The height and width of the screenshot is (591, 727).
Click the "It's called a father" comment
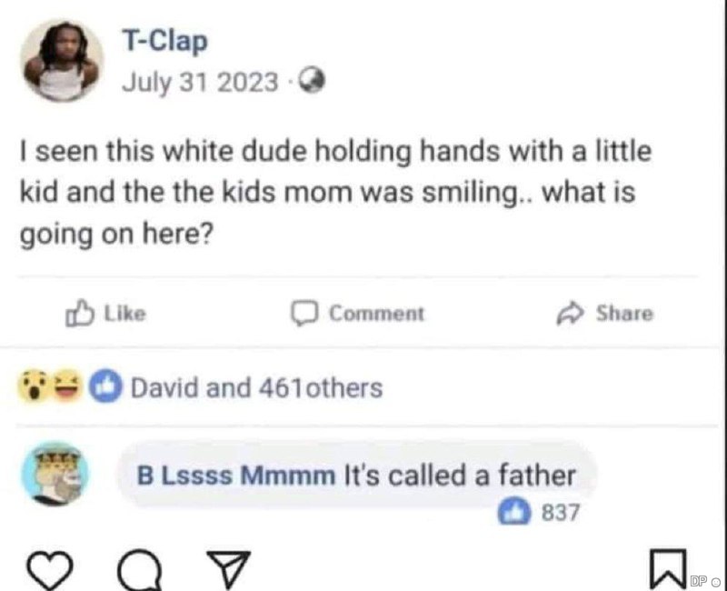click(459, 475)
